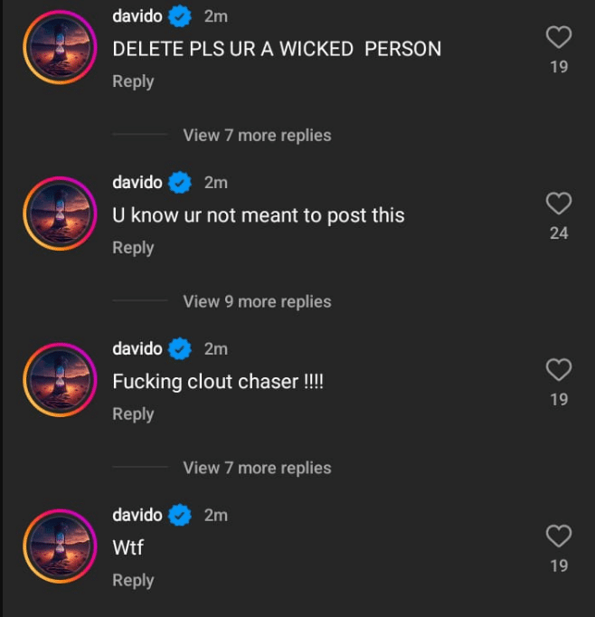
Task: Reply to the 'U know ur not meant' comment
Action: click(133, 248)
